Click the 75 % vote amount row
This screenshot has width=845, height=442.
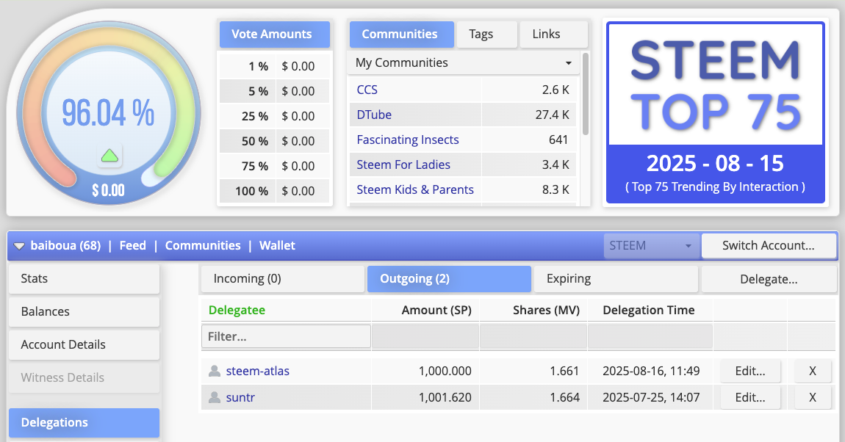(x=274, y=166)
